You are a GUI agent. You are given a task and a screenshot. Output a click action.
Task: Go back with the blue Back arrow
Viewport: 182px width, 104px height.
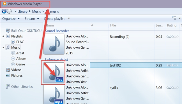4,11
